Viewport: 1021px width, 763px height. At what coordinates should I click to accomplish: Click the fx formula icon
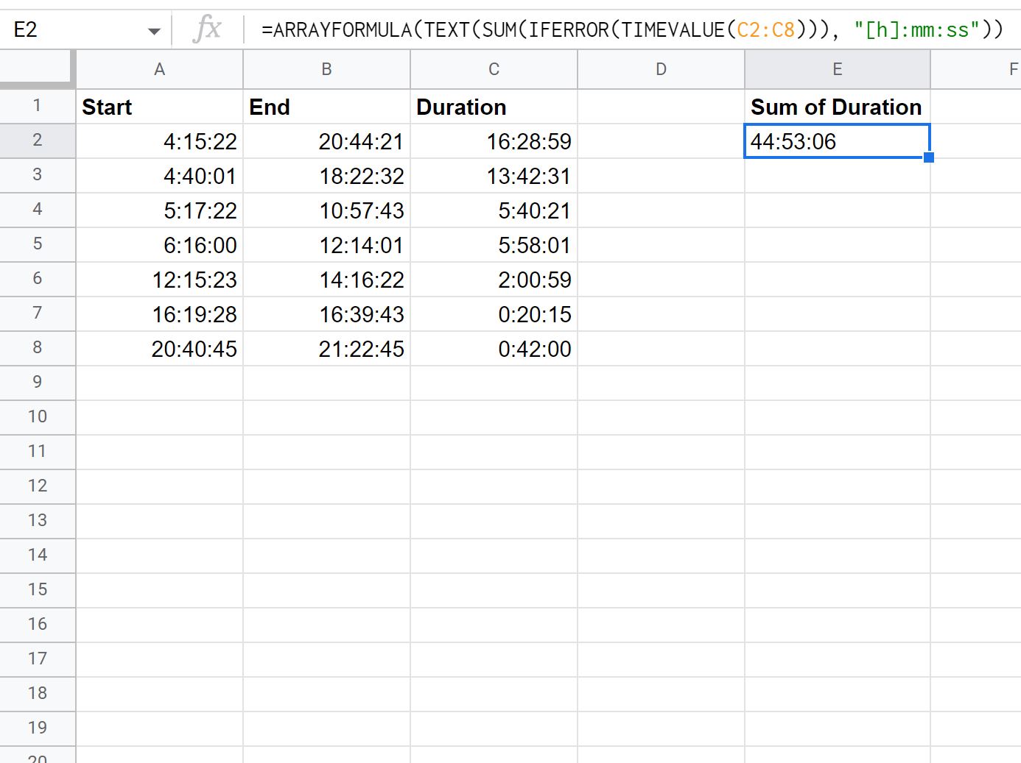(x=207, y=29)
